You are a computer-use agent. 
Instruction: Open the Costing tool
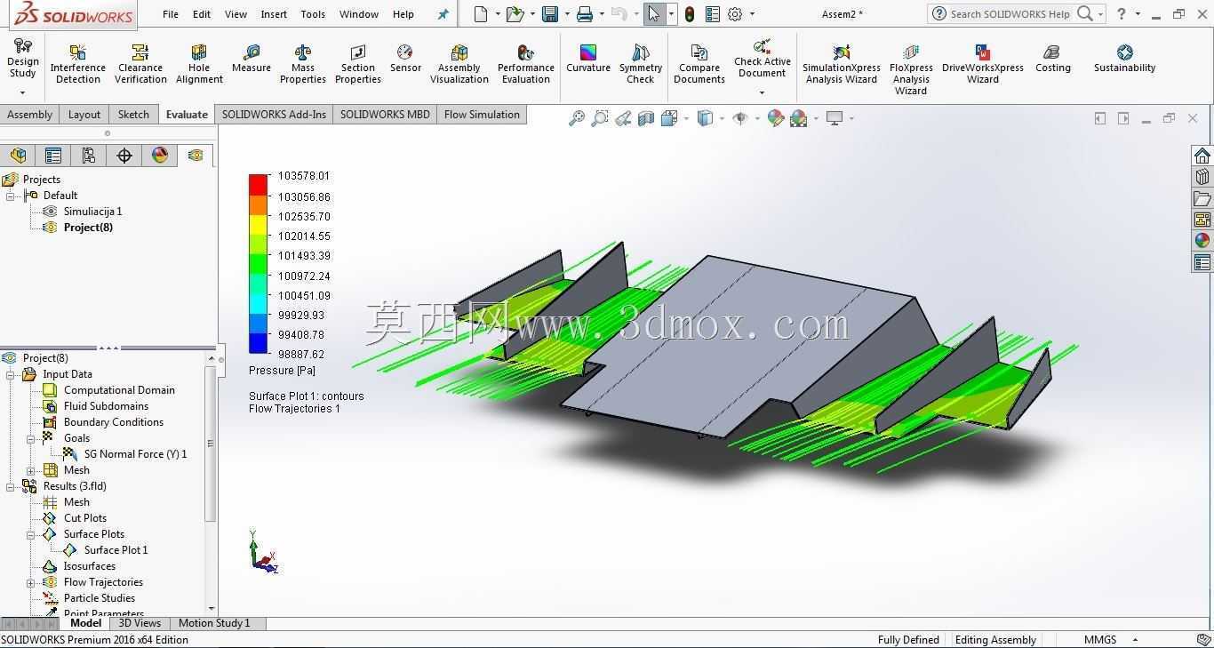1053,59
